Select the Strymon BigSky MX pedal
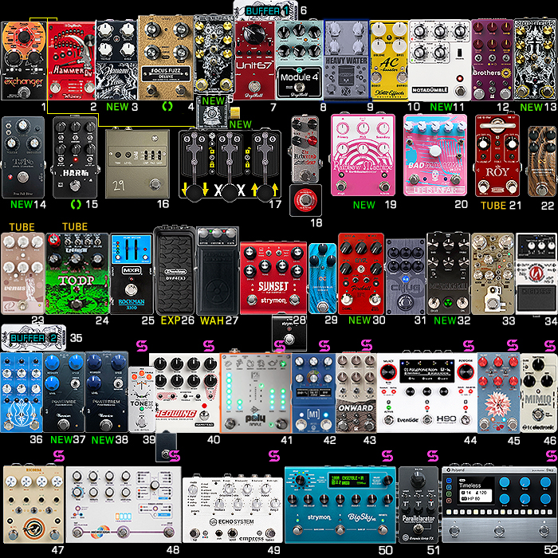Image resolution: width=558 pixels, height=558 pixels. [340, 505]
